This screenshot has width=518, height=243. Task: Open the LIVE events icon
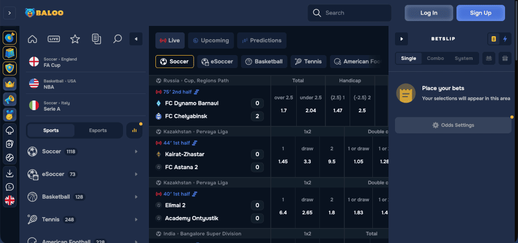54,39
